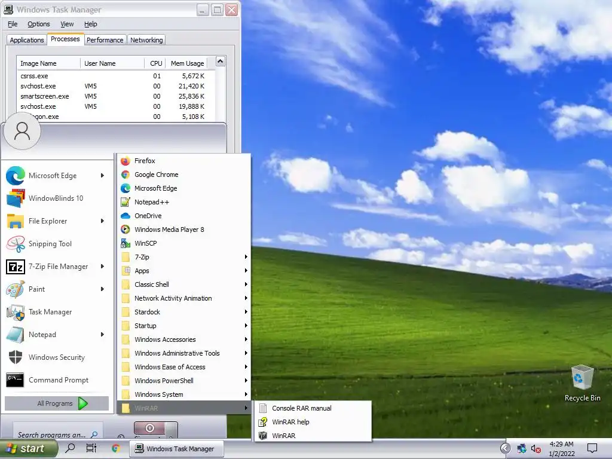The width and height of the screenshot is (612, 459).
Task: Expand the Windows PowerShell folder
Action: click(183, 381)
